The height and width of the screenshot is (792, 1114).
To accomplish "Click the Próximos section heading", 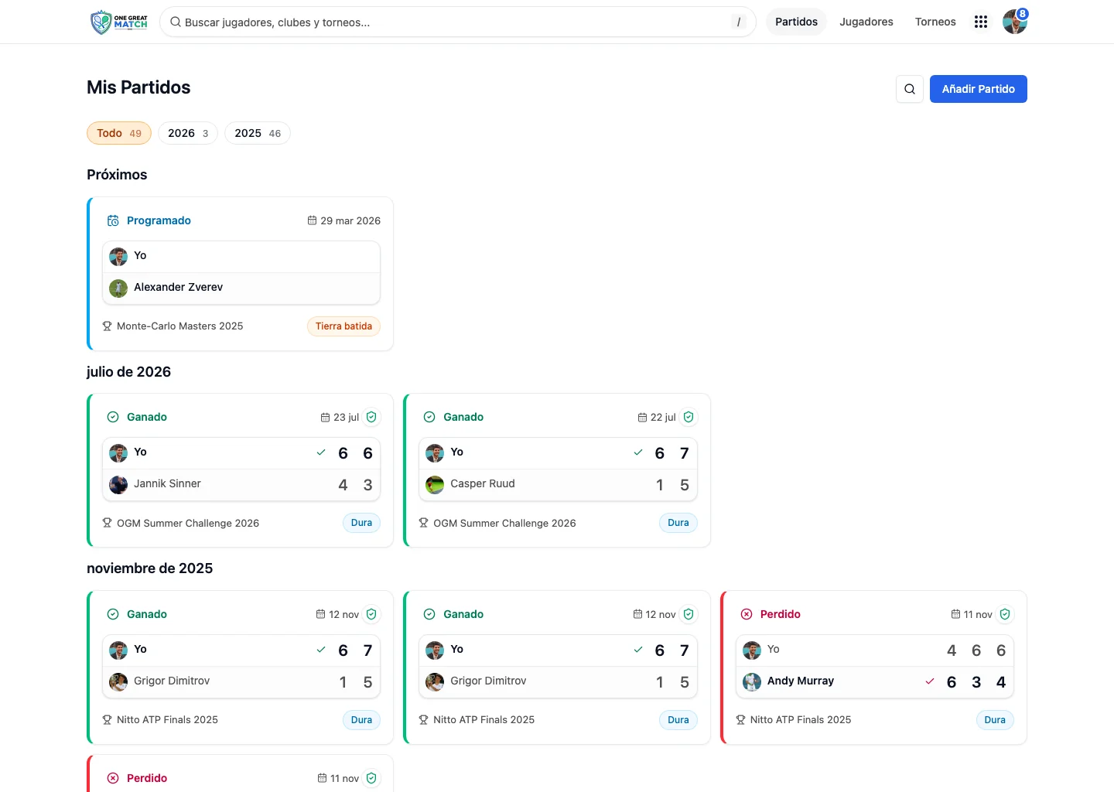I will point(117,175).
